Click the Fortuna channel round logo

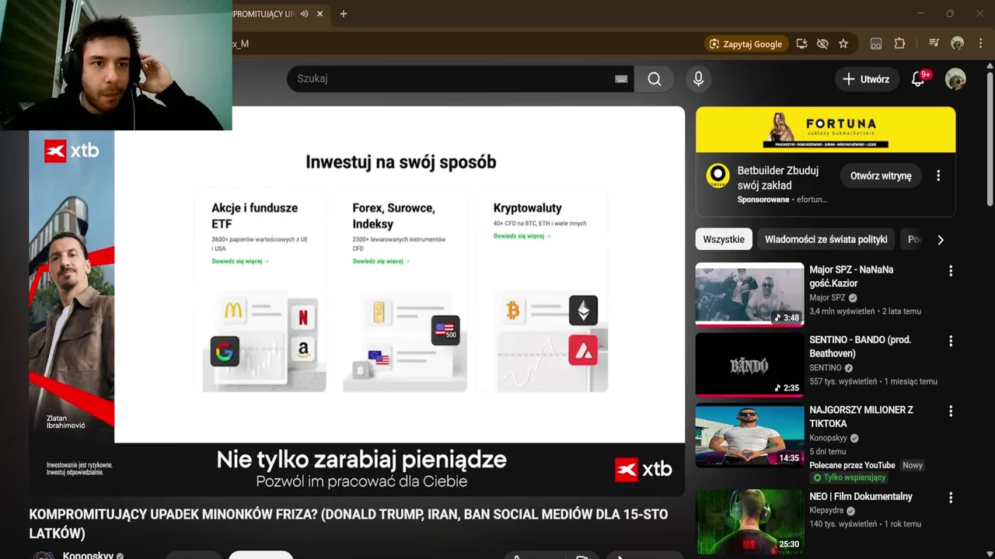pos(717,175)
